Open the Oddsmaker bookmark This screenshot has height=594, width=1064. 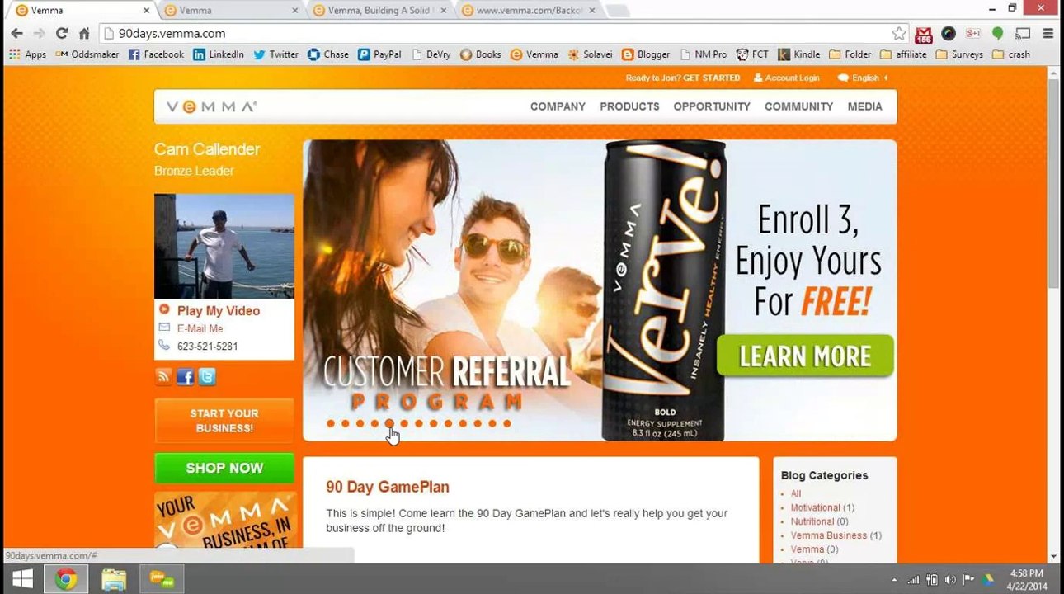pyautogui.click(x=87, y=54)
